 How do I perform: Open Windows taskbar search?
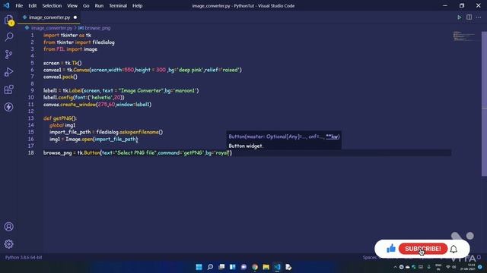click(210, 267)
